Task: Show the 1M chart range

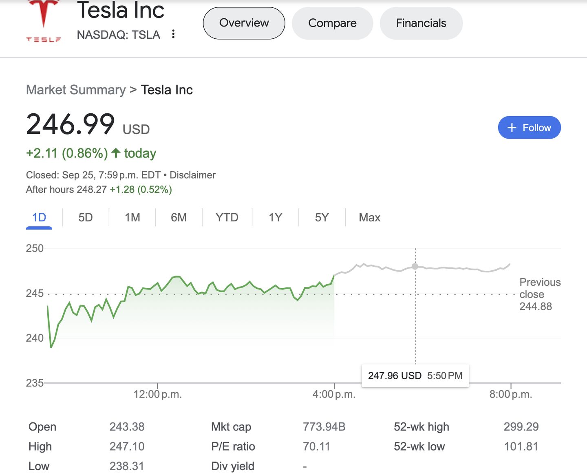Action: point(132,218)
